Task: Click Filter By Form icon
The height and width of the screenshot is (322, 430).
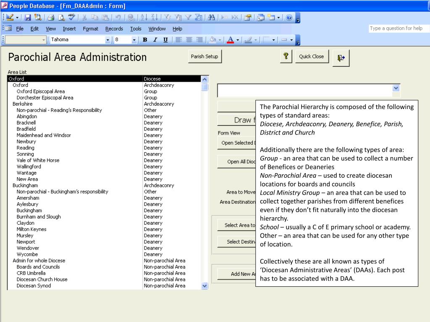Action: click(178, 18)
